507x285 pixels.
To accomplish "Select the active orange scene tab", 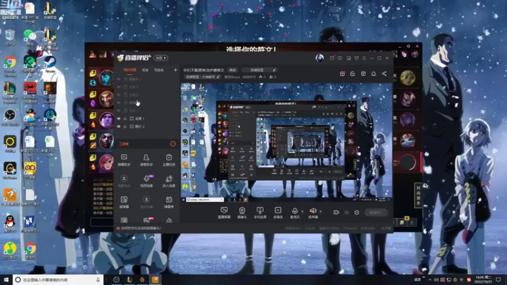I will click(130, 70).
